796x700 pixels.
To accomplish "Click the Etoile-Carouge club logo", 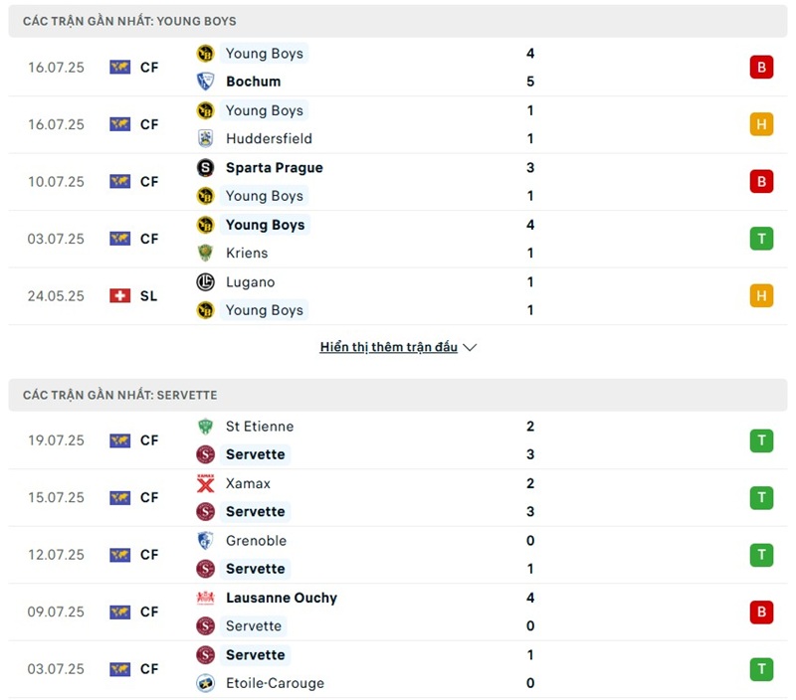I will tap(205, 683).
